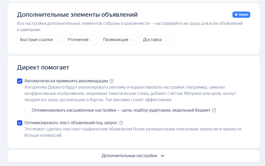Viewport: 265px width, 166px height.
Task: Uncheck the Автоматически применять рекомендации checkbox
Action: tap(20, 81)
